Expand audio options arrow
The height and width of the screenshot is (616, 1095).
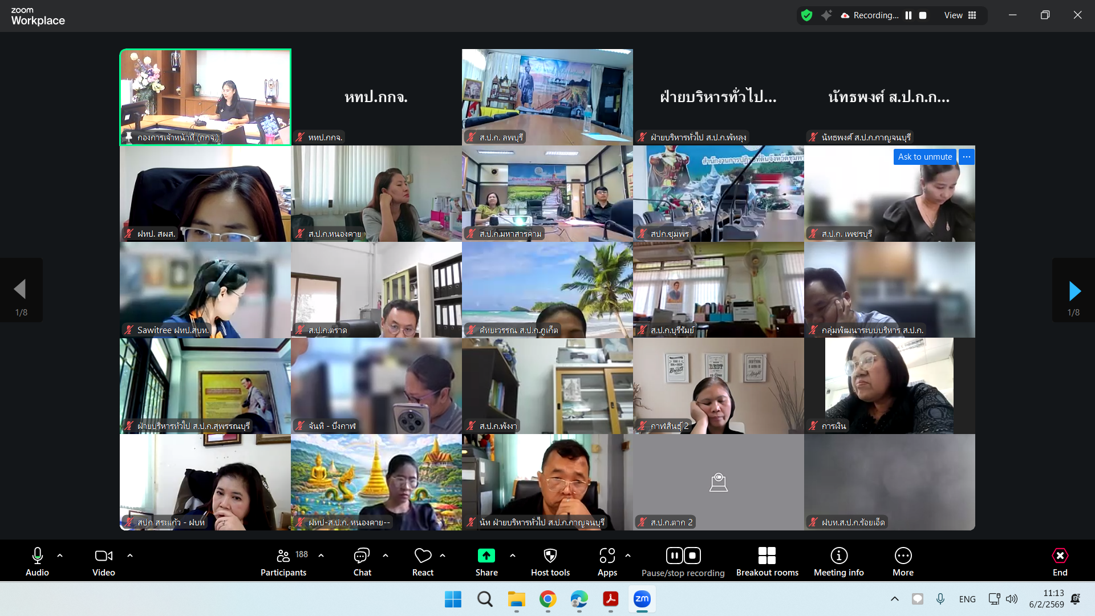click(x=60, y=555)
